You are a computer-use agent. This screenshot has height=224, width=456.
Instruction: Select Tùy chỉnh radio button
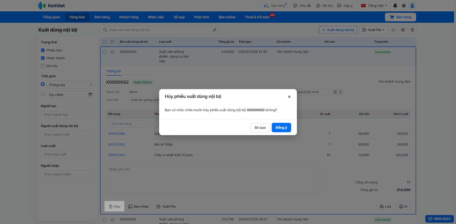pos(43,94)
